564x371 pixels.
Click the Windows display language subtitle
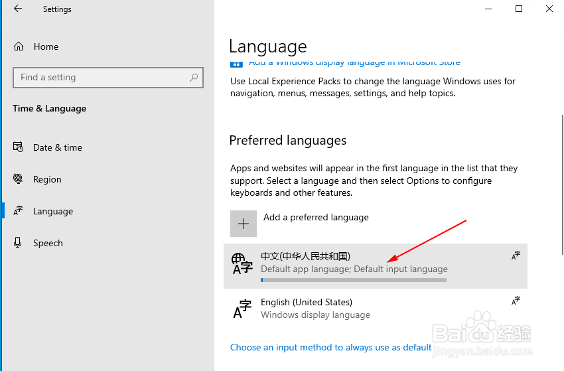pos(315,315)
